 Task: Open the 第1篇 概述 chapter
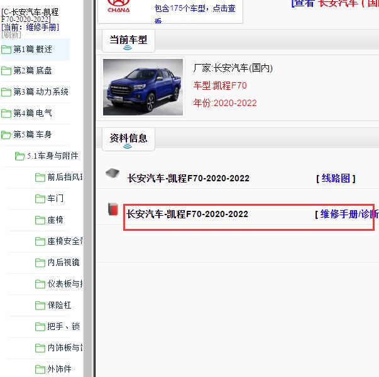click(33, 49)
